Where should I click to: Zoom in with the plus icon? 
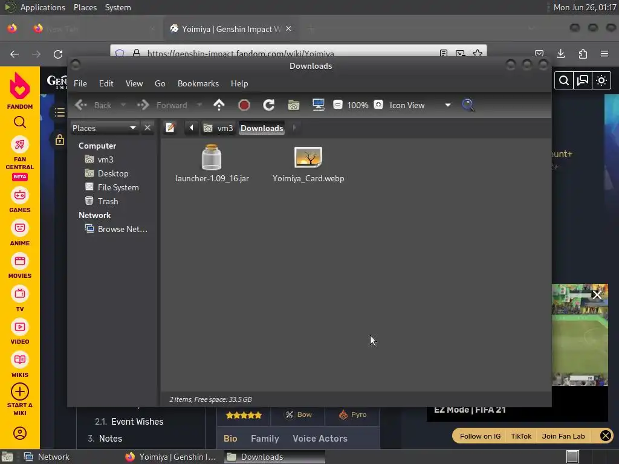[378, 105]
